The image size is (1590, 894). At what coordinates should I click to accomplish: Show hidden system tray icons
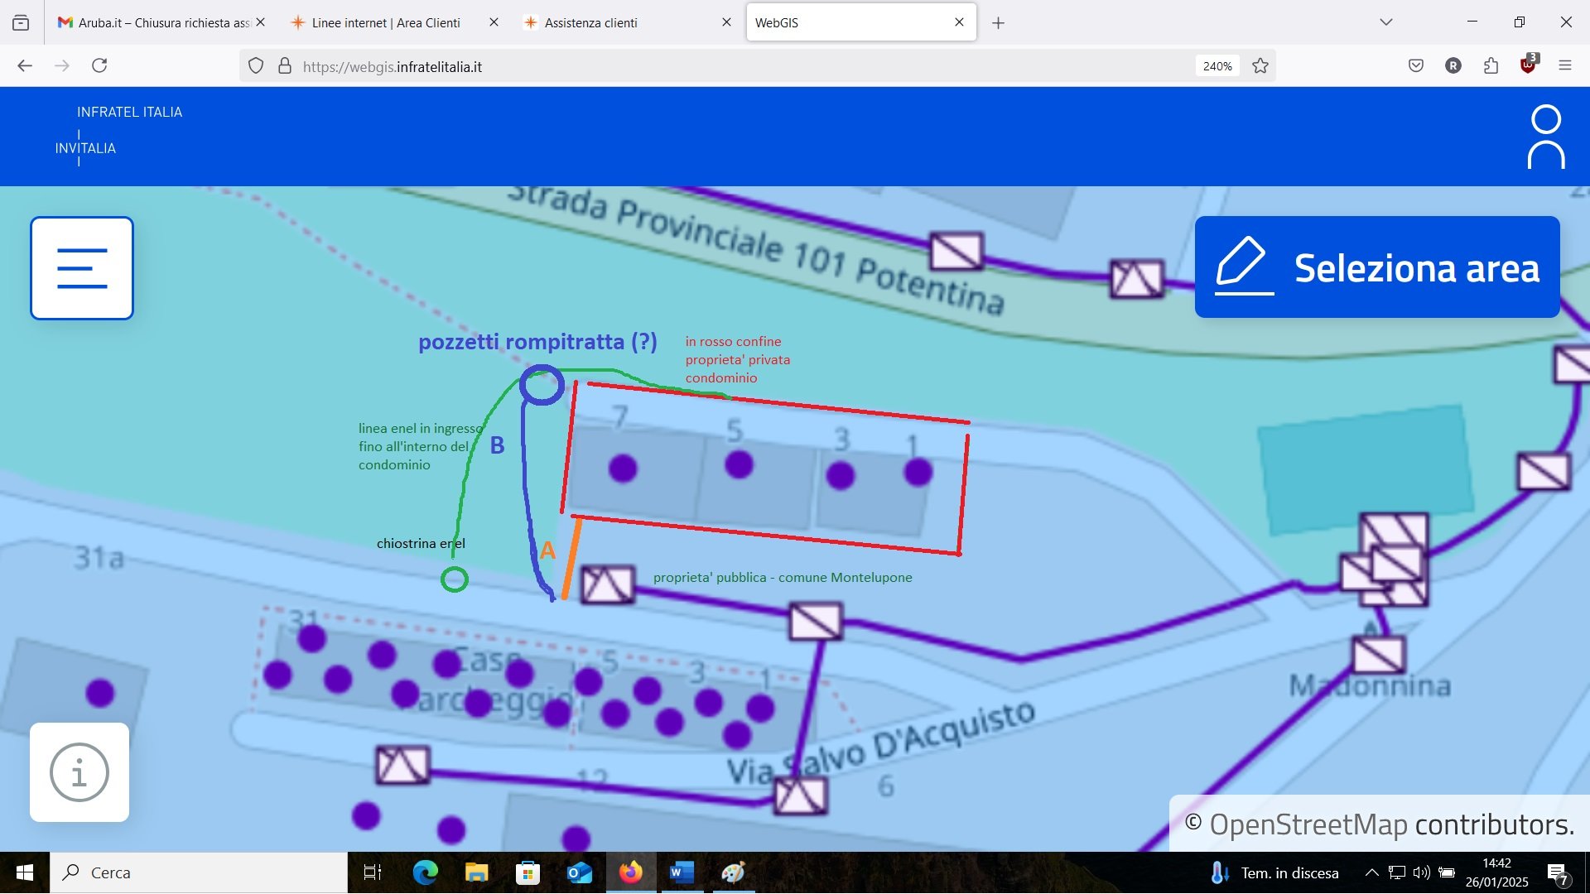pos(1371,872)
